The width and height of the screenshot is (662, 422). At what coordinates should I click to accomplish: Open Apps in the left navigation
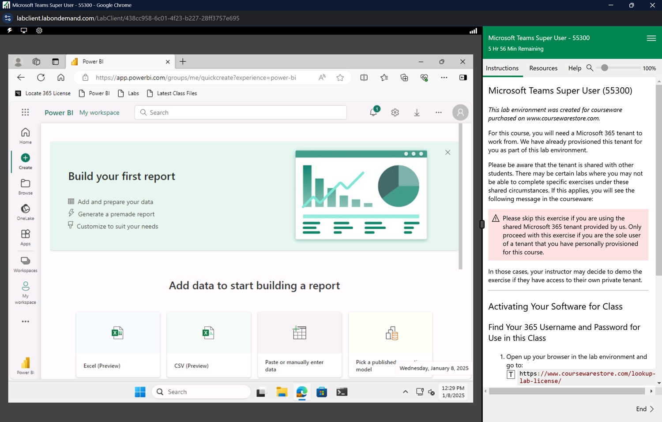pyautogui.click(x=25, y=237)
